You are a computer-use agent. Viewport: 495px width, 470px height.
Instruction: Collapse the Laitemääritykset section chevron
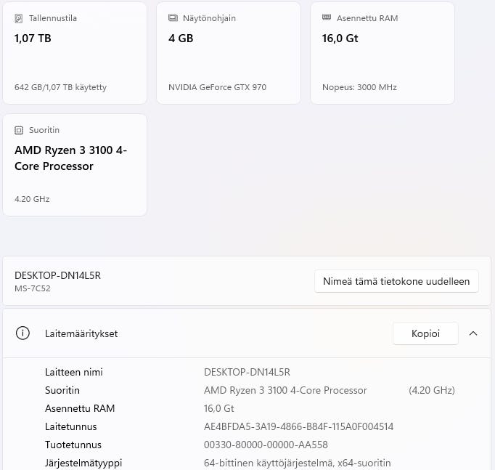[x=473, y=333]
